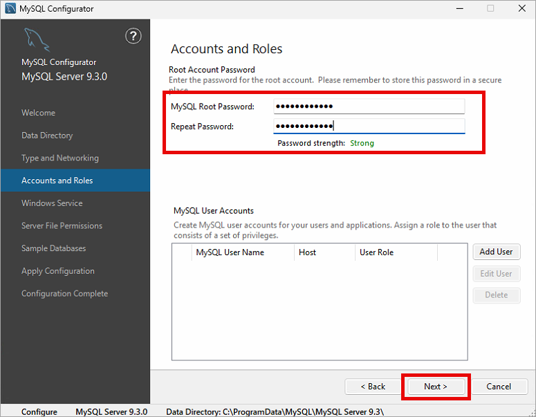Click the MySQL User Name column header
This screenshot has width=536, height=417.
pyautogui.click(x=243, y=252)
